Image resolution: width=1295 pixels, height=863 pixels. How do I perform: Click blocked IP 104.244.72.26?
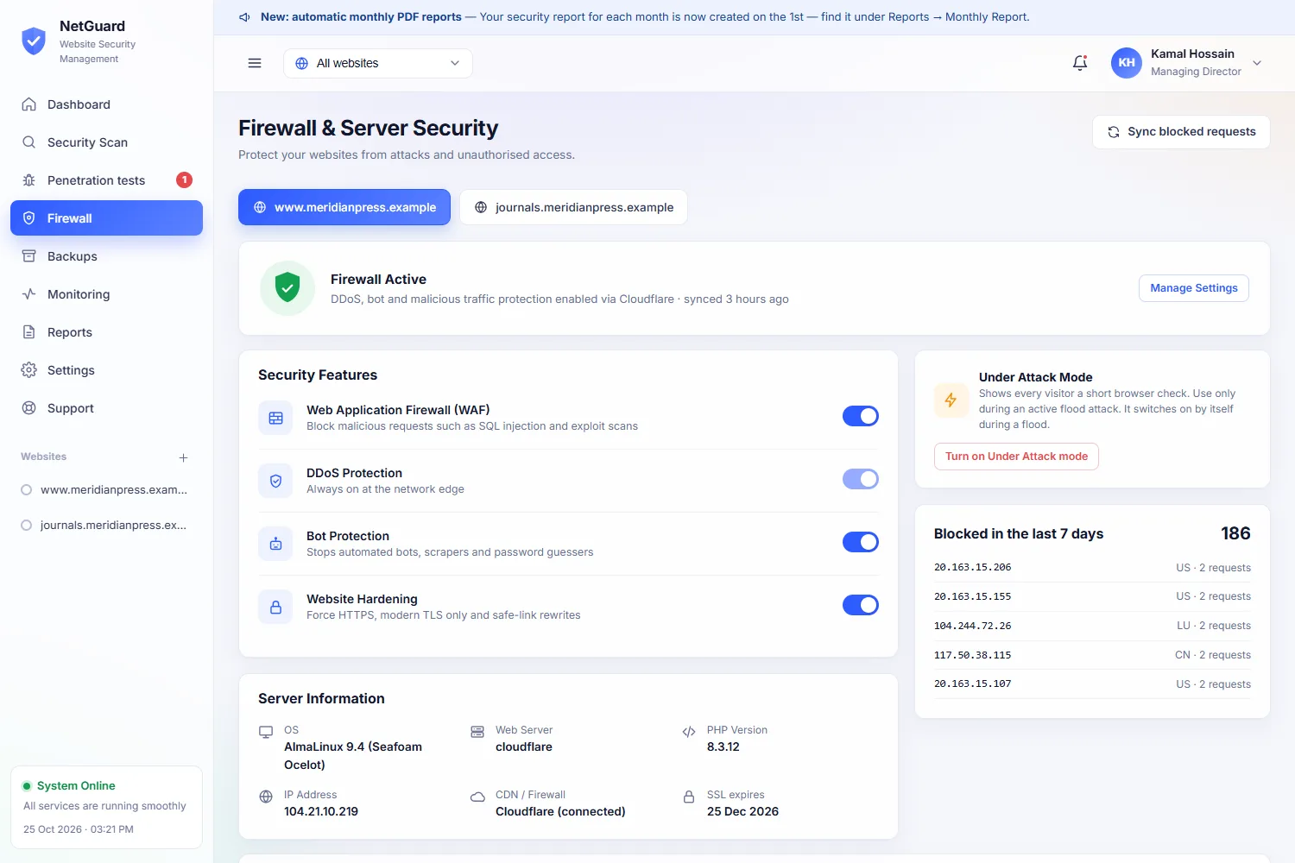tap(972, 626)
